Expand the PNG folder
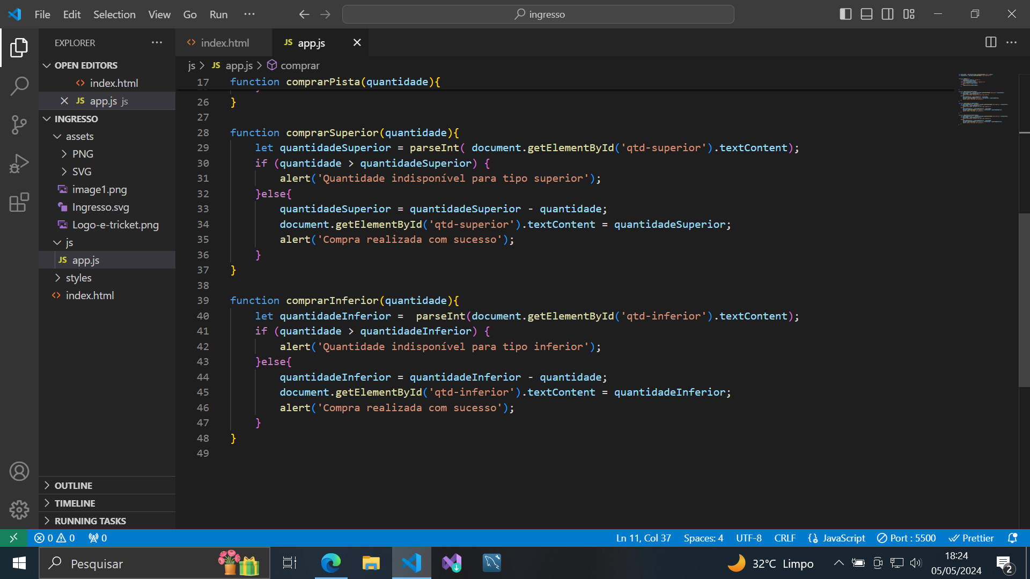The image size is (1030, 579). (x=107, y=154)
